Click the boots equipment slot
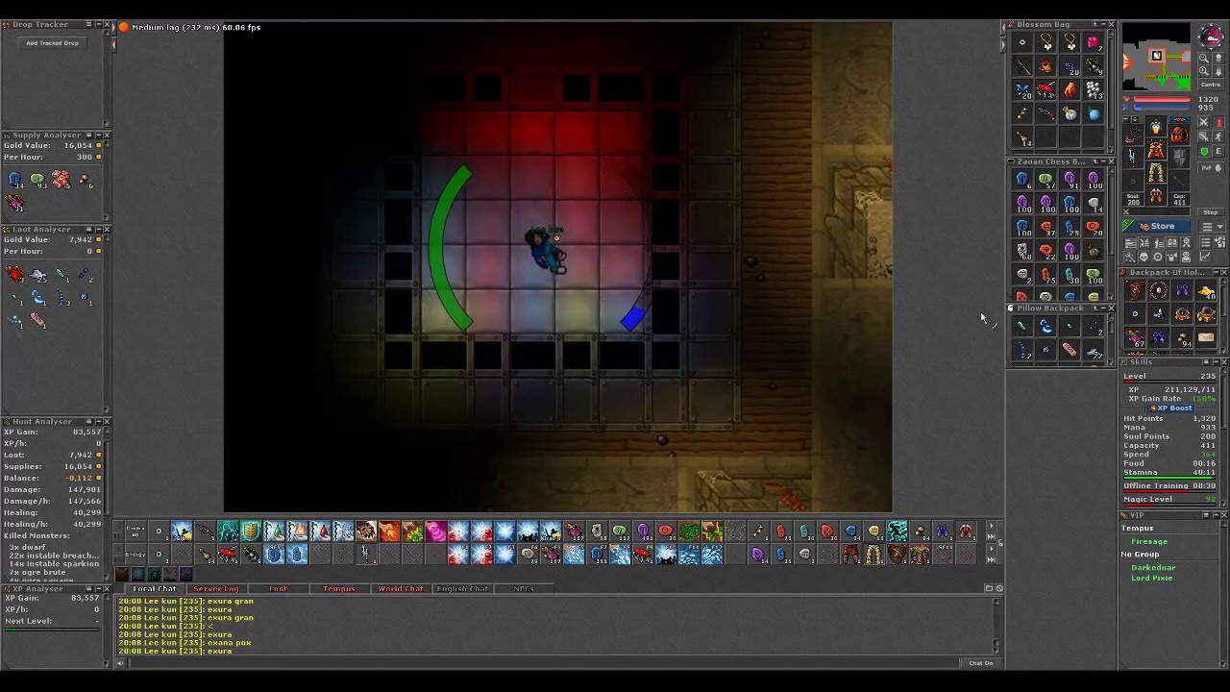Image resolution: width=1230 pixels, height=692 pixels. point(1156,195)
